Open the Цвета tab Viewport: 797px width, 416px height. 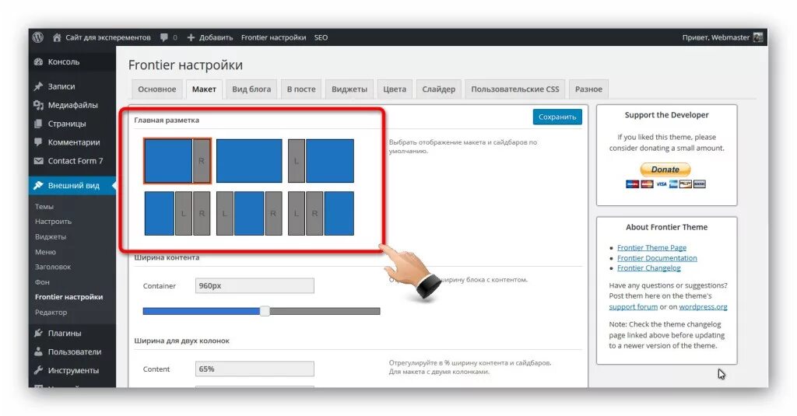(x=395, y=89)
